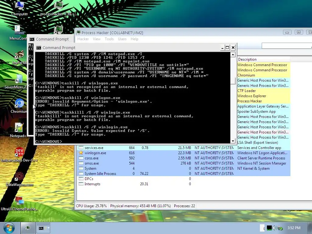Screen dimensions: 312x234
Task: Click the NT Kernel & System description
Action: (253, 168)
